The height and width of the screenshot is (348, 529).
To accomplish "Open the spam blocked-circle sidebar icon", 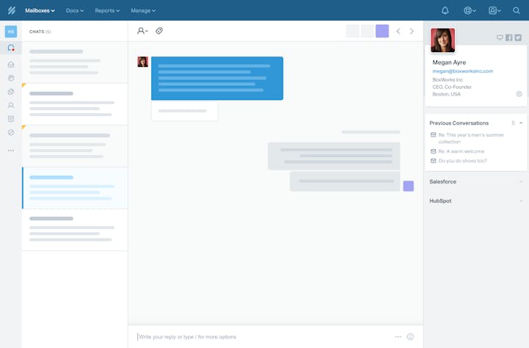I will (11, 132).
